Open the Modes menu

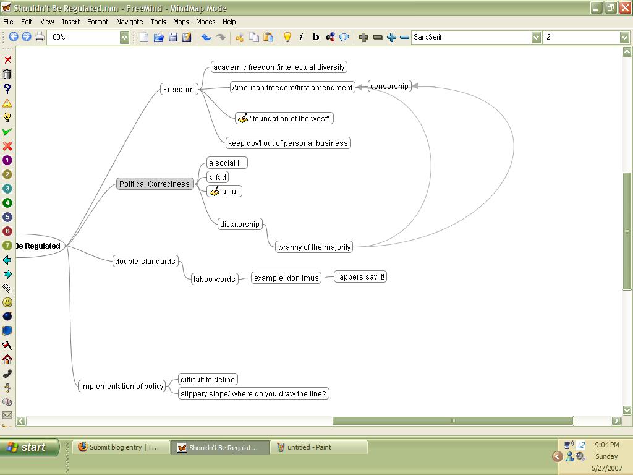tap(205, 22)
